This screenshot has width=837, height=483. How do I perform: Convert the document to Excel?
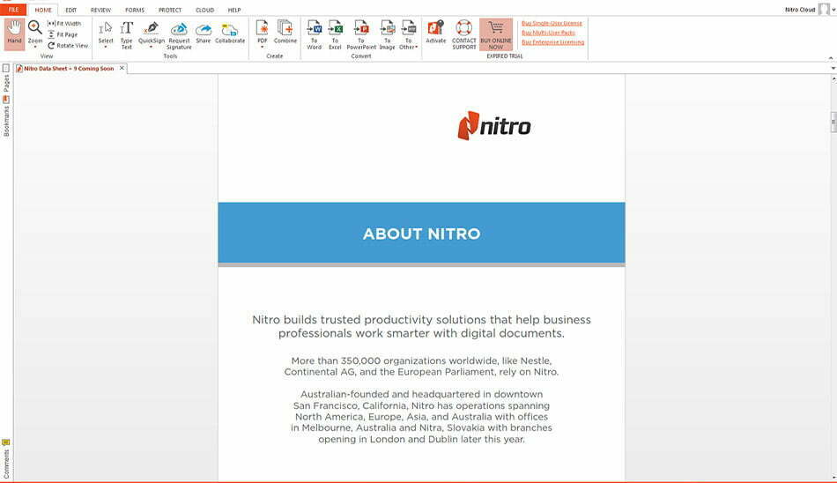click(x=336, y=33)
